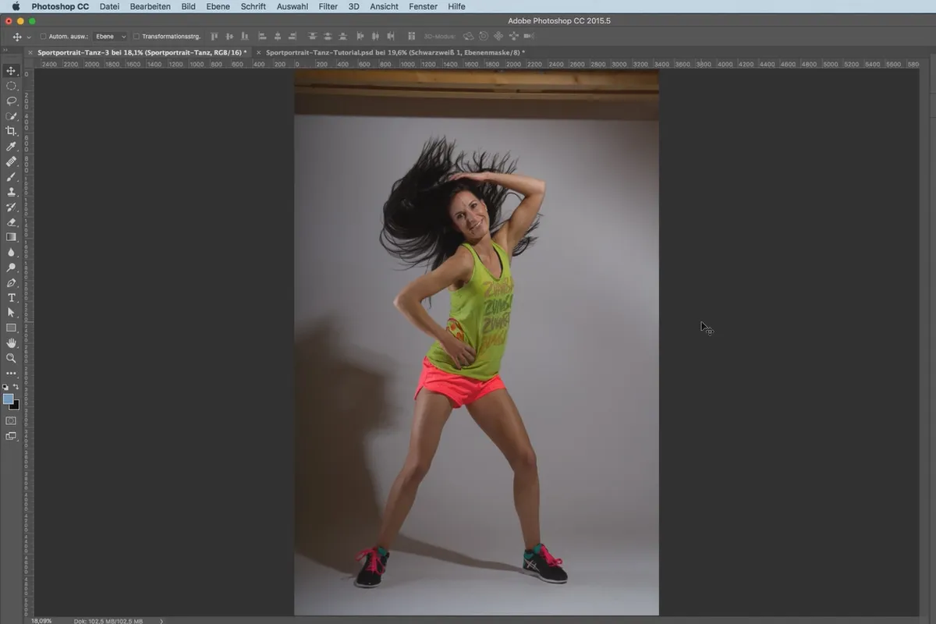Screen dimensions: 936x624
Task: Select the Clone Stamp tool
Action: click(x=11, y=191)
